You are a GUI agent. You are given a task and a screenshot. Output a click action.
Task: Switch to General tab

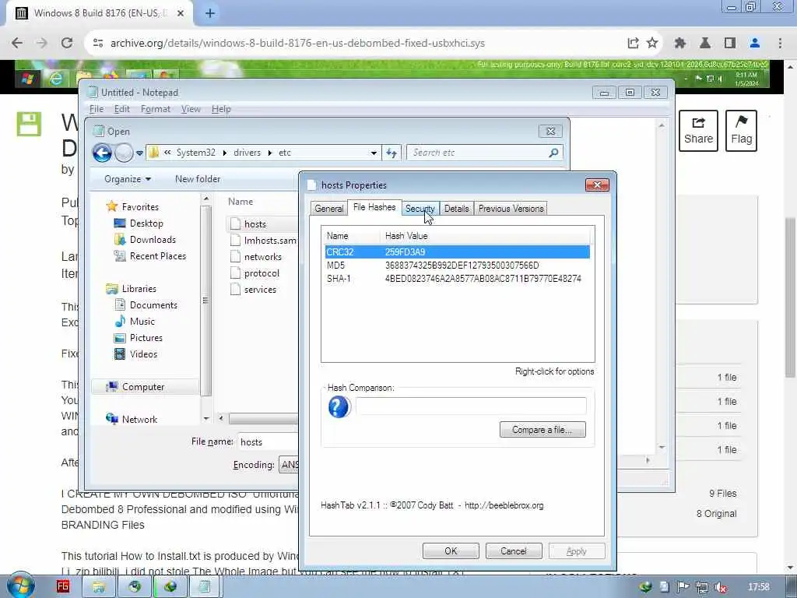click(x=329, y=209)
